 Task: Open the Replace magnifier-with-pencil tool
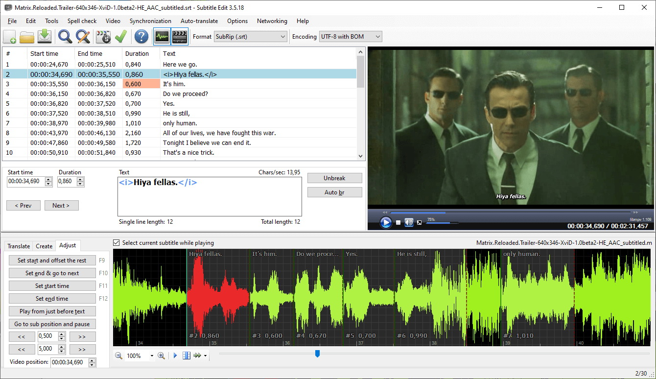[83, 37]
